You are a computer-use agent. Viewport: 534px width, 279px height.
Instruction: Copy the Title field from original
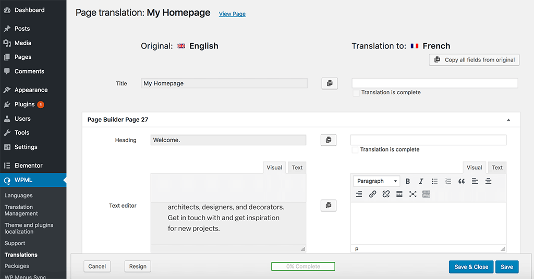330,83
